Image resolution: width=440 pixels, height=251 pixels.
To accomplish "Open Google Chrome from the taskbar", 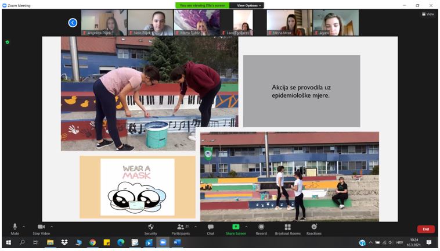I will point(92,242).
